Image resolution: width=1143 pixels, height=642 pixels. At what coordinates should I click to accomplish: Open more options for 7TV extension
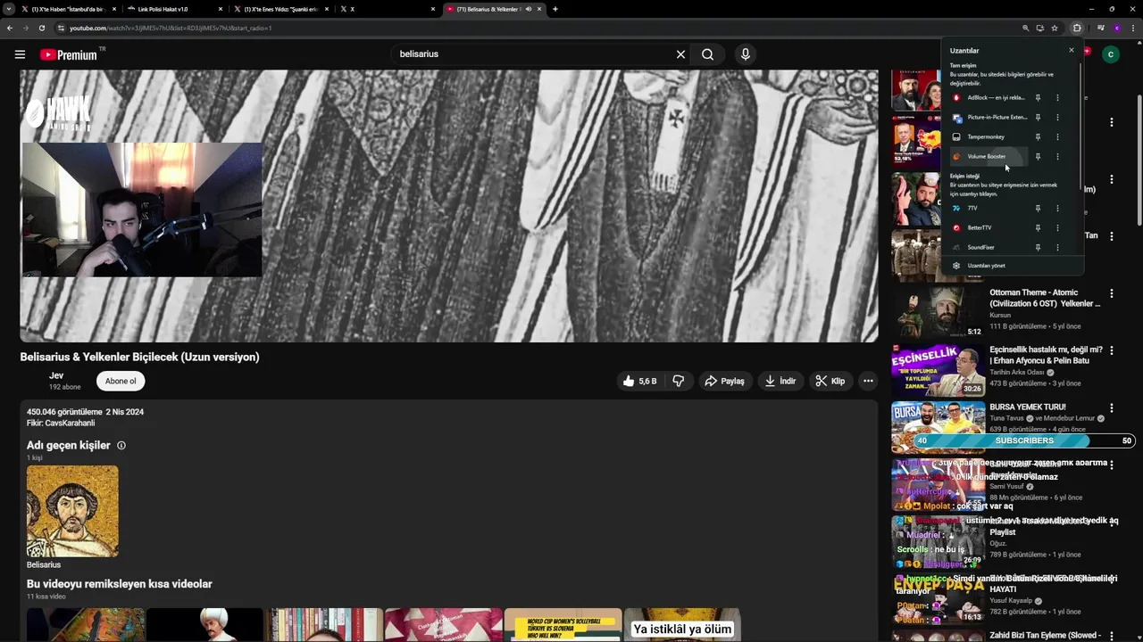point(1057,208)
